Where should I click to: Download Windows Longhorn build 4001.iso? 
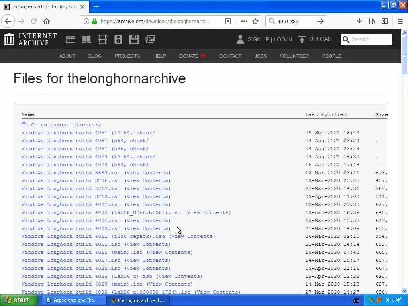point(71,204)
